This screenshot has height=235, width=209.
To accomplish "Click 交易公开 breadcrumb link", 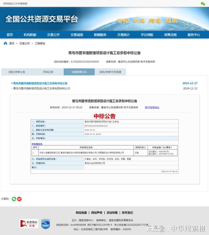I will click(24, 44).
